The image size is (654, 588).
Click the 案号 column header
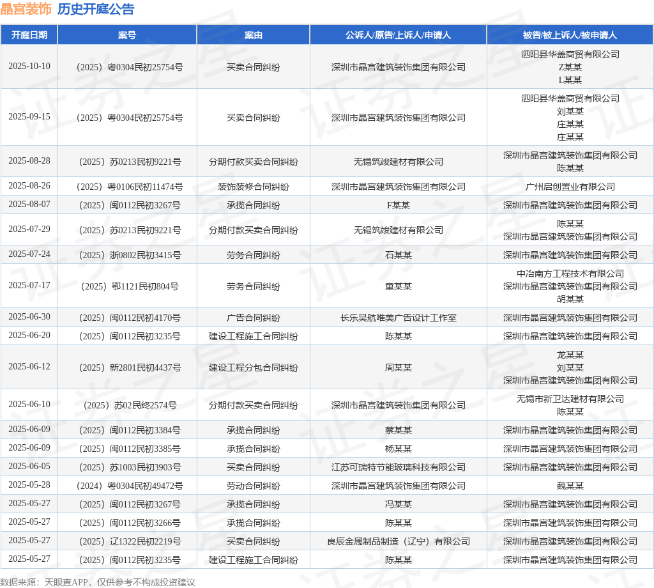127,35
